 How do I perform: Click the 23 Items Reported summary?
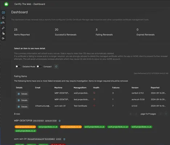(x=22, y=32)
